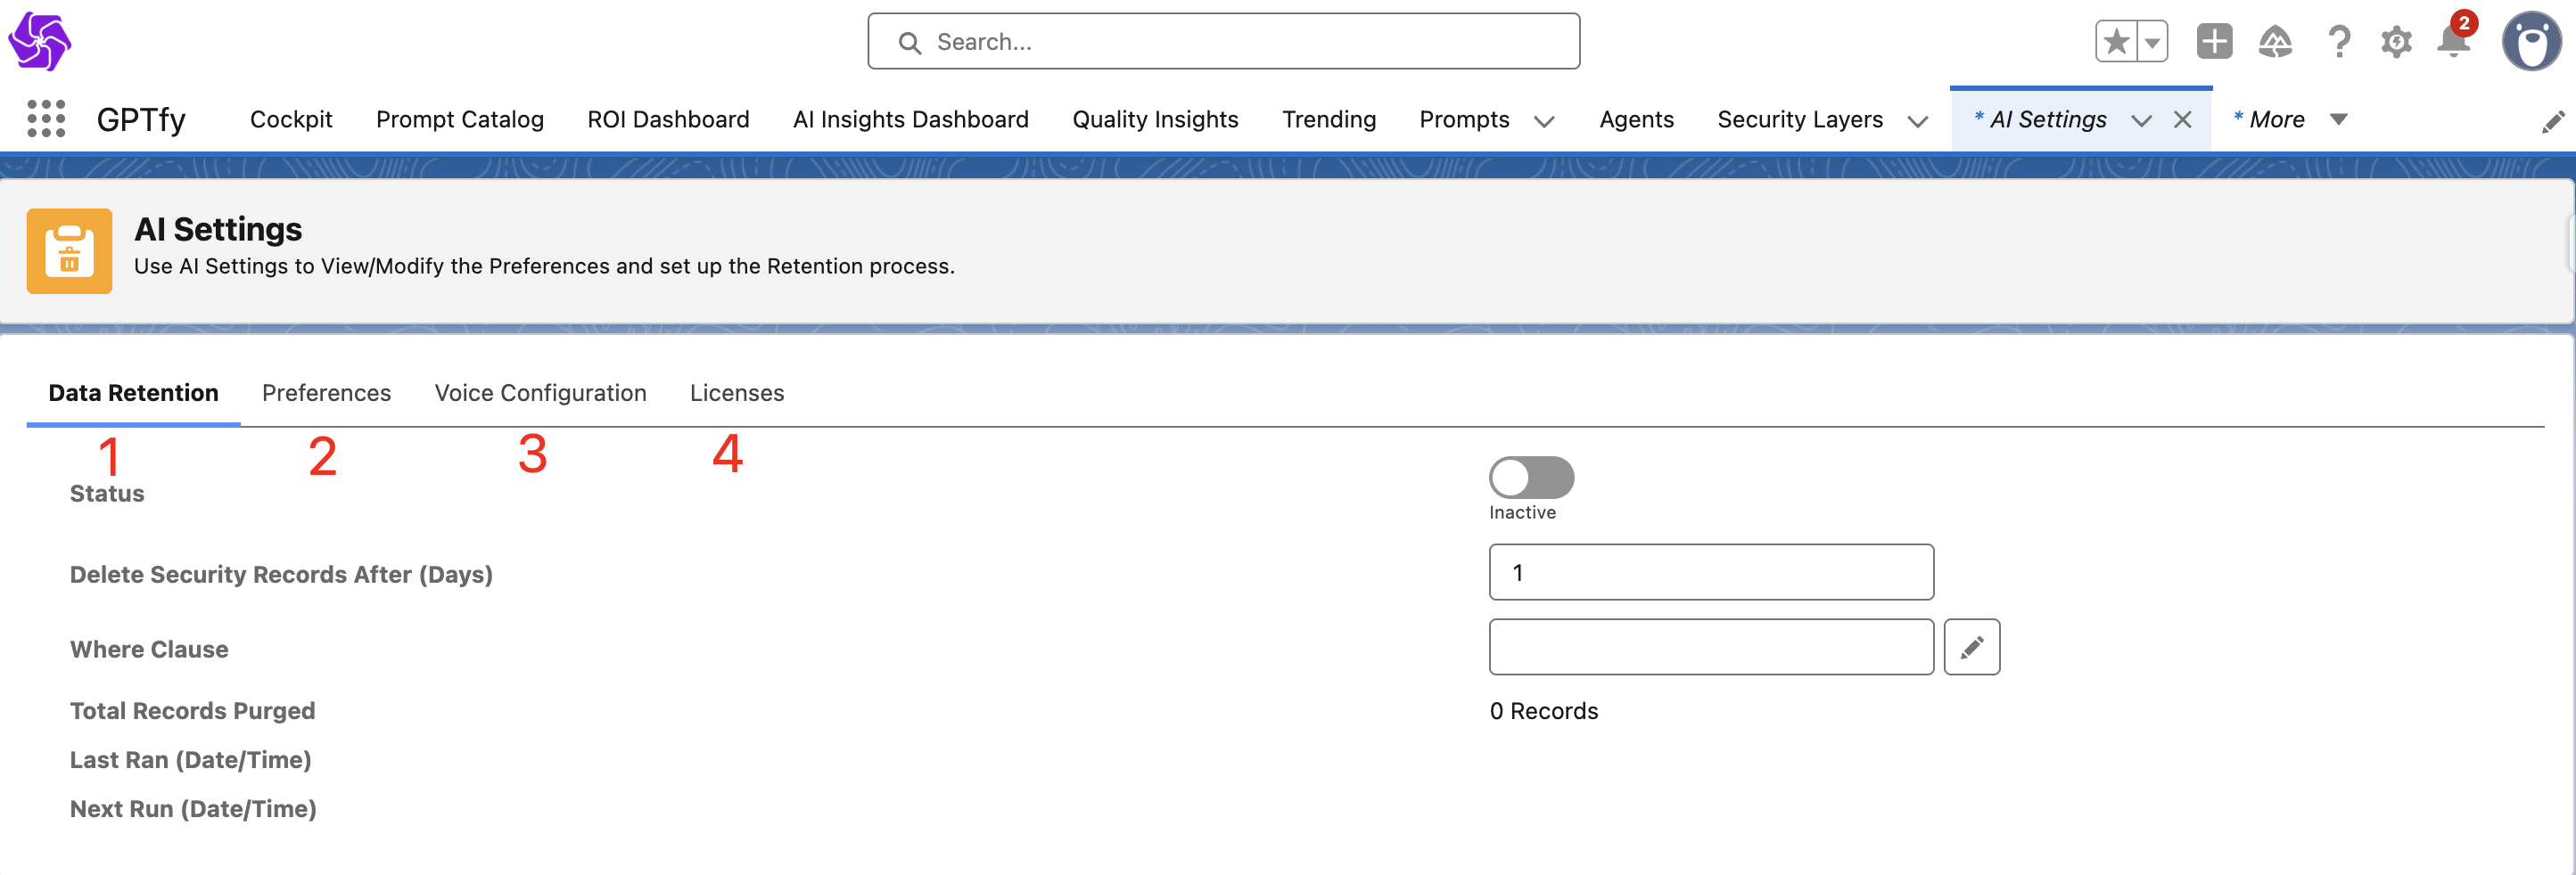This screenshot has width=2576, height=875.
Task: Open the App Launcher grid icon
Action: tap(46, 119)
